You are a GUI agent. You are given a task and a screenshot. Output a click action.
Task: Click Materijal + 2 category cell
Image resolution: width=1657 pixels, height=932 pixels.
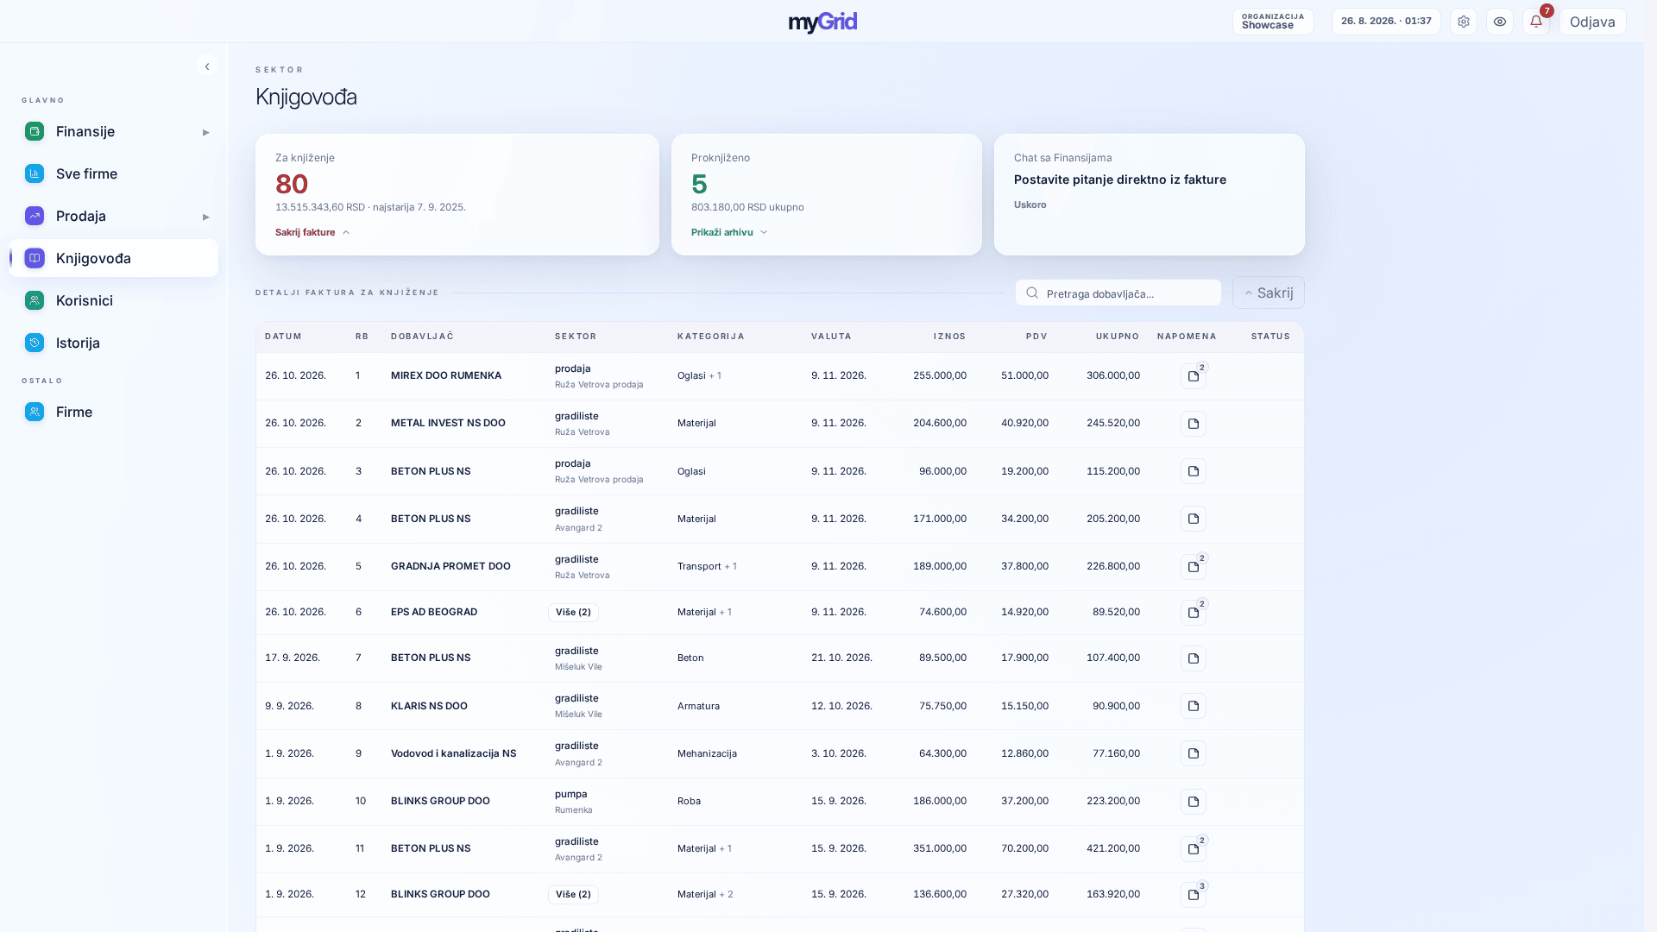pos(705,894)
